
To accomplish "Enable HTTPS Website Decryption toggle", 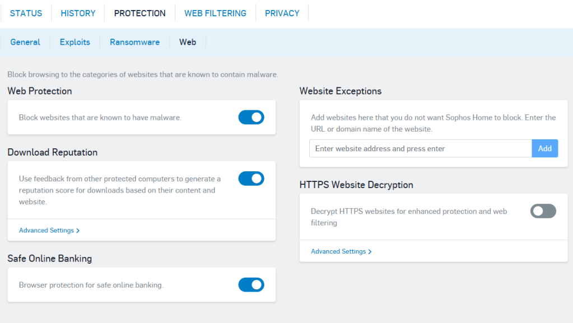I will click(543, 211).
